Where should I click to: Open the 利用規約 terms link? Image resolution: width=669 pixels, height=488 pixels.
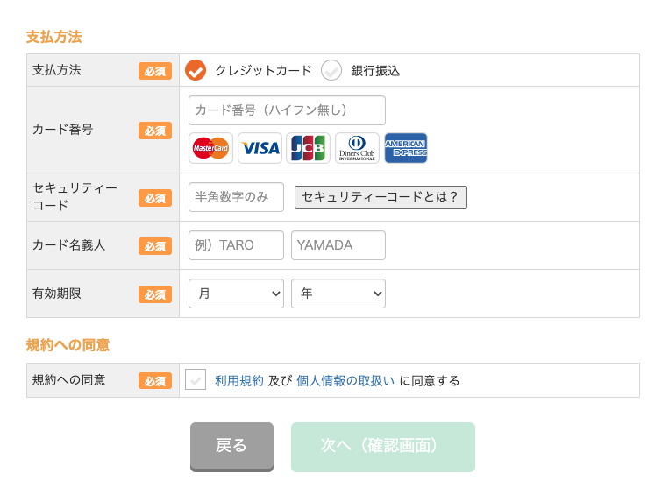pos(238,380)
